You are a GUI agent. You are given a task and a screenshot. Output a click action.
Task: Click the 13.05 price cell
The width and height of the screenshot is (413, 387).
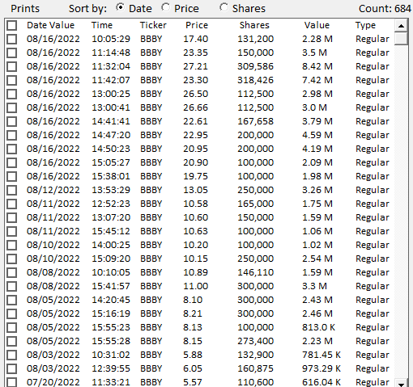point(195,190)
